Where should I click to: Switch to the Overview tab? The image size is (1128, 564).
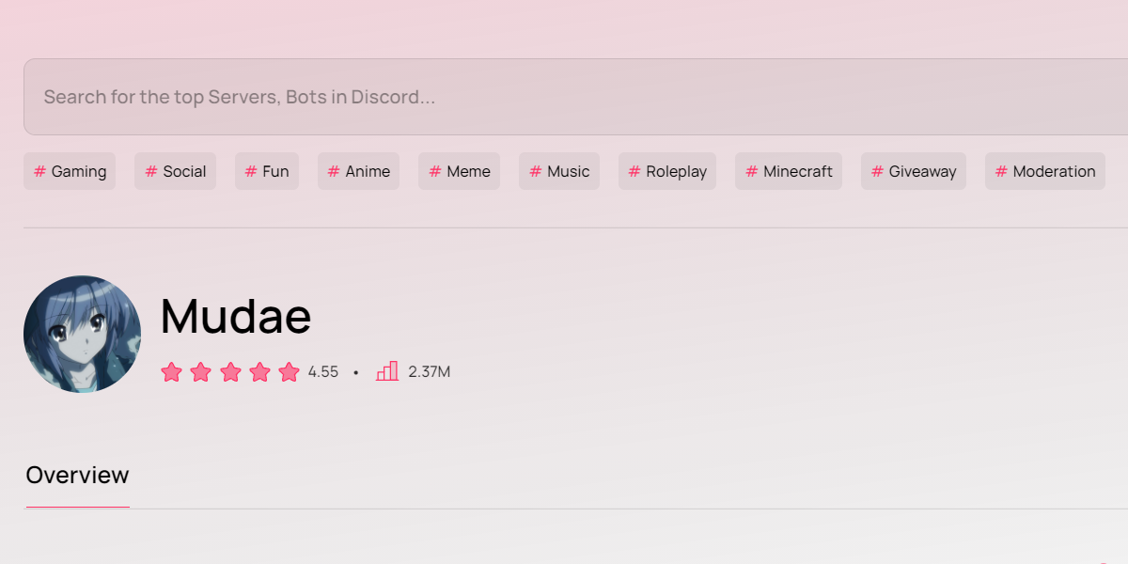coord(77,475)
